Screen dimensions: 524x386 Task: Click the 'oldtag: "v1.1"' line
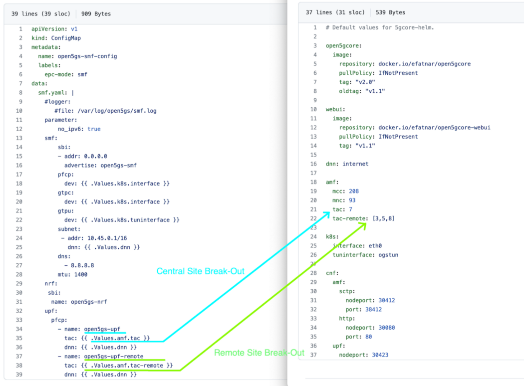(x=362, y=91)
